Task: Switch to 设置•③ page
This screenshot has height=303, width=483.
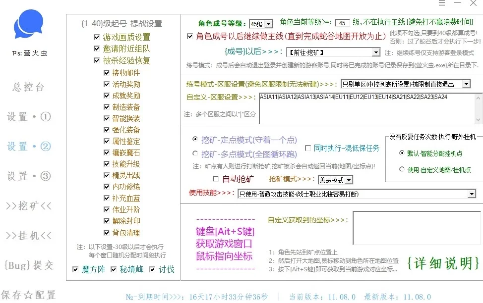Action: tap(29, 176)
